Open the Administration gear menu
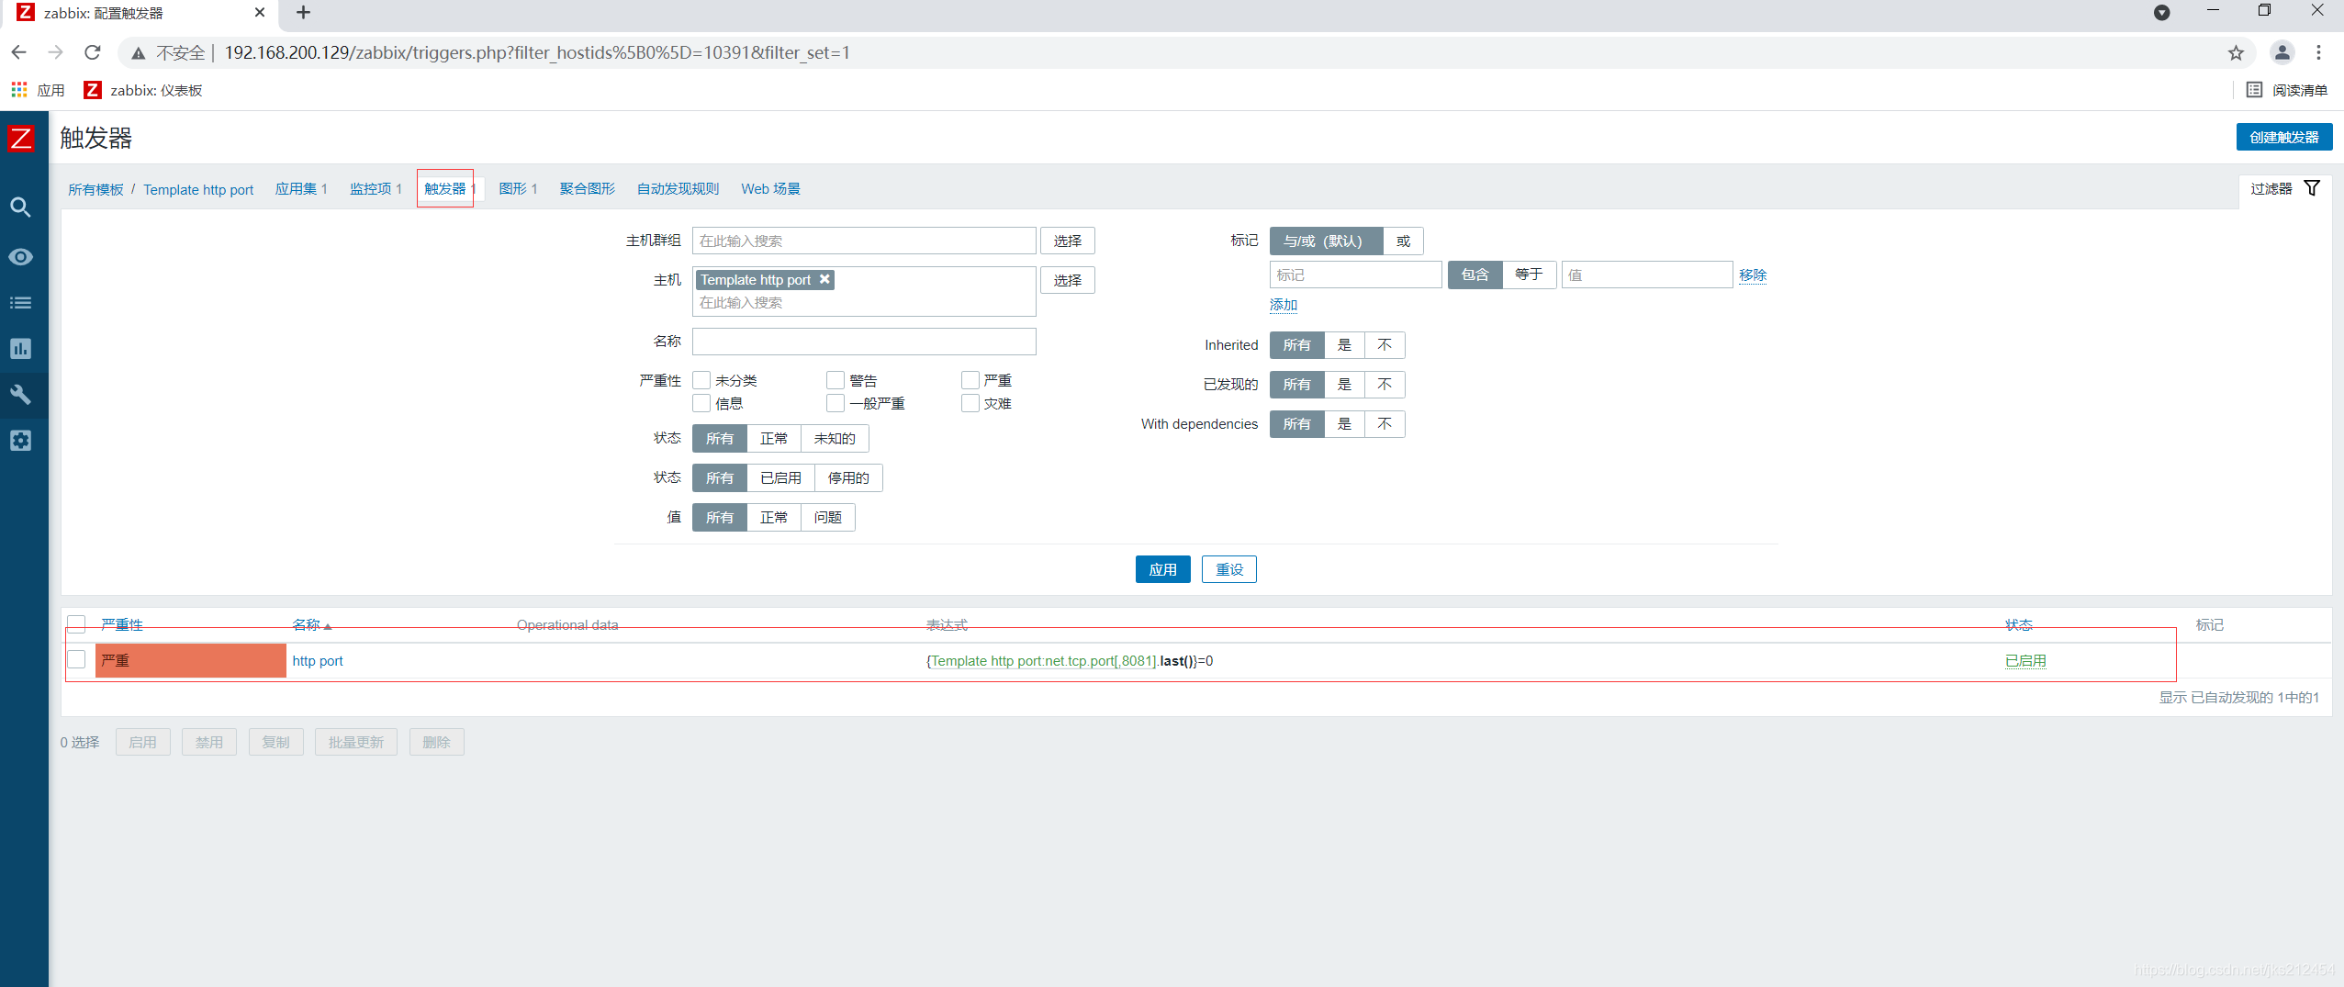The height and width of the screenshot is (987, 2344). 20,441
